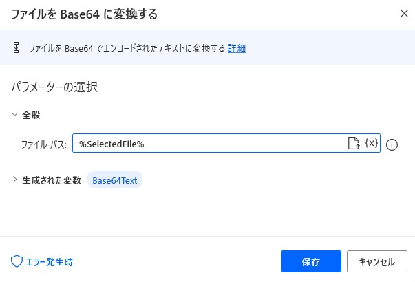This screenshot has width=415, height=282.
Task: Click the 生成された変数 section label
Action: coord(52,180)
